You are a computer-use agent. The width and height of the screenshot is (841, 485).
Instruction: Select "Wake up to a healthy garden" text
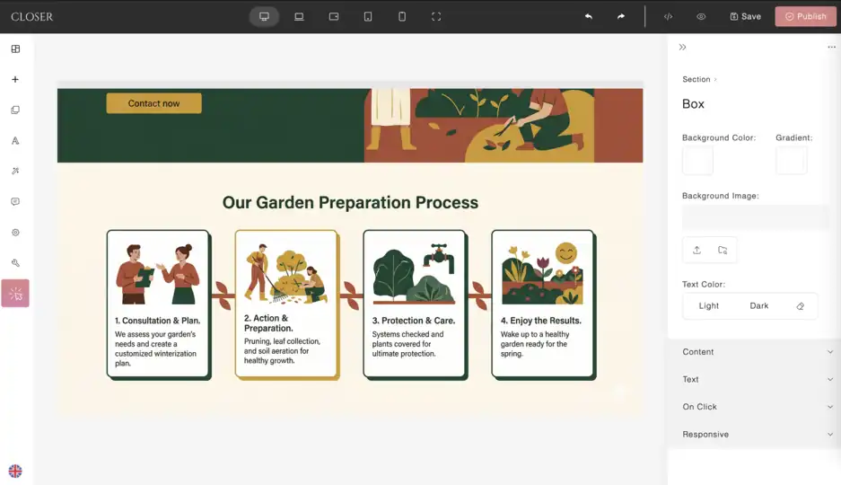click(535, 344)
